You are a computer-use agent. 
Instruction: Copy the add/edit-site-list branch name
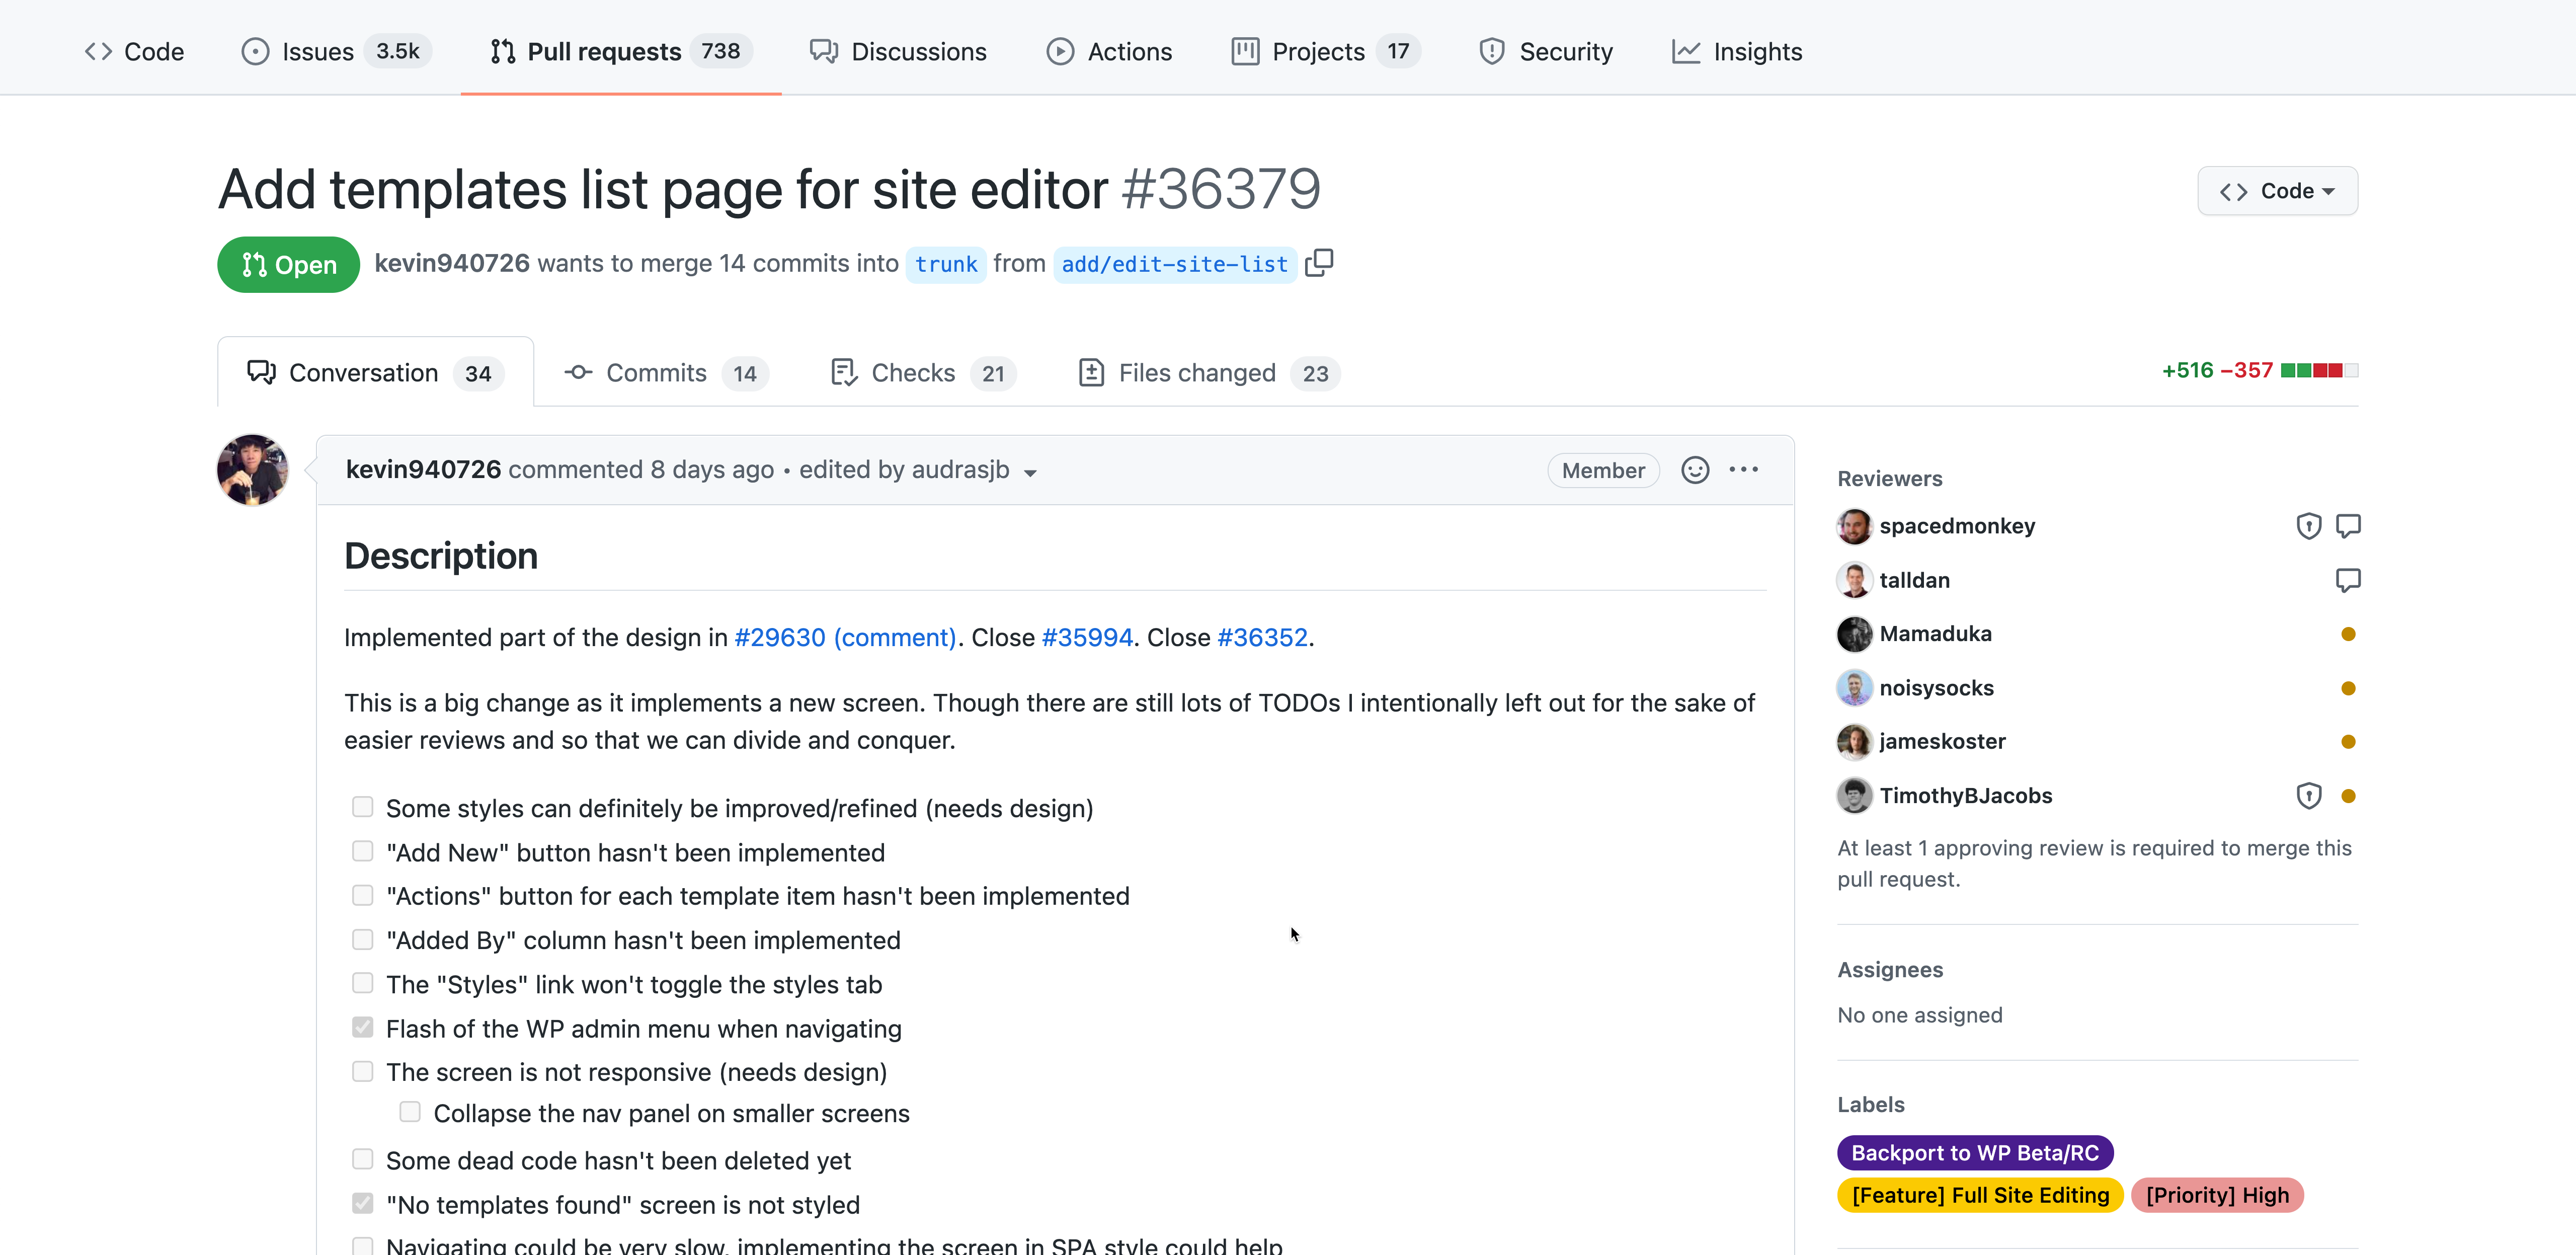point(1319,263)
